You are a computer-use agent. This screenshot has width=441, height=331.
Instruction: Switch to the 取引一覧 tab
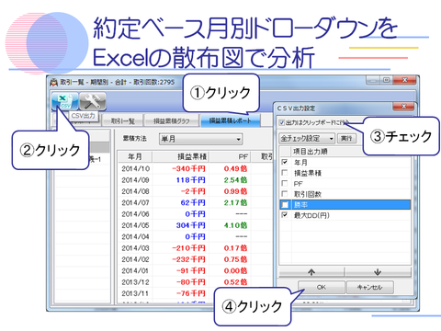tap(123, 121)
